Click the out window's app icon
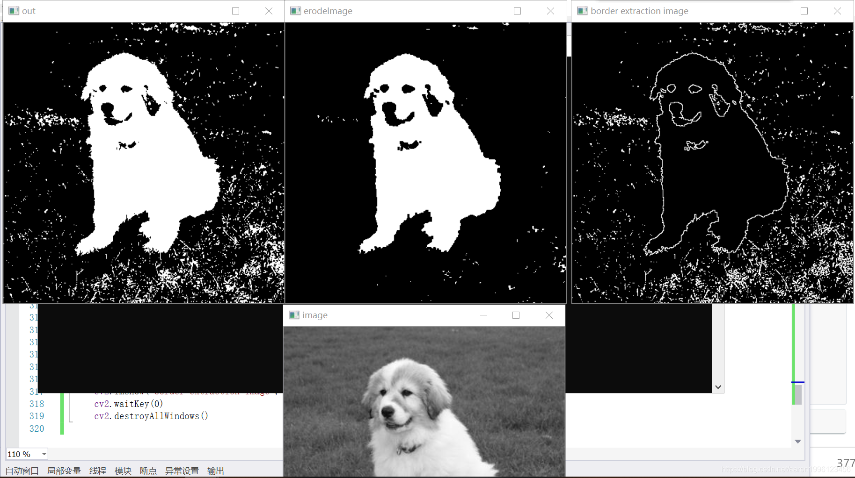 [14, 11]
